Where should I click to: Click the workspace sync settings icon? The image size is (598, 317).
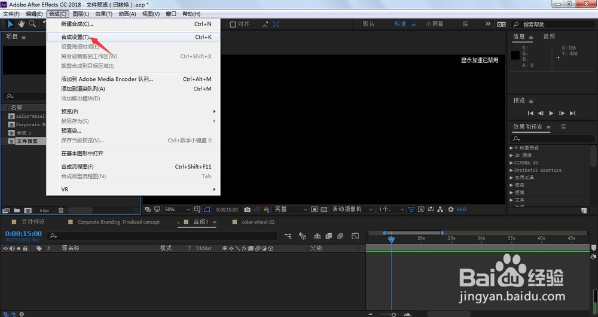pos(501,24)
